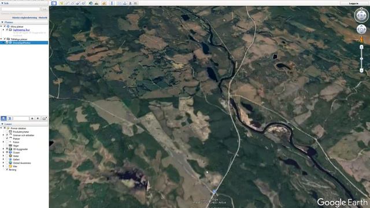The width and height of the screenshot is (370, 208).
Task: Select the Add Path tool
Action: (72, 3)
